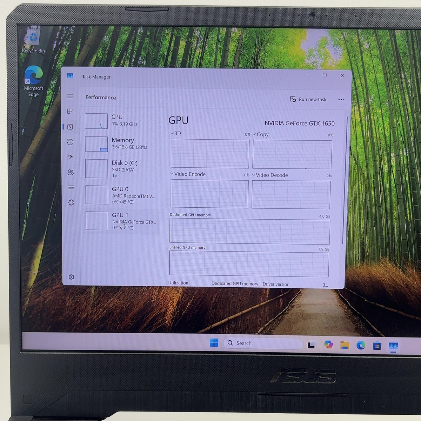
Task: Click the 3D utilization graph
Action: [x=210, y=154]
